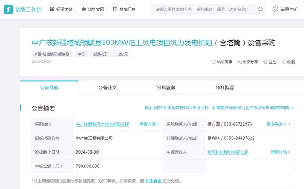Click the 新疆-塔城地区-额敏县 region tag
Screen dimensions: 304x189
click(x=52, y=54)
